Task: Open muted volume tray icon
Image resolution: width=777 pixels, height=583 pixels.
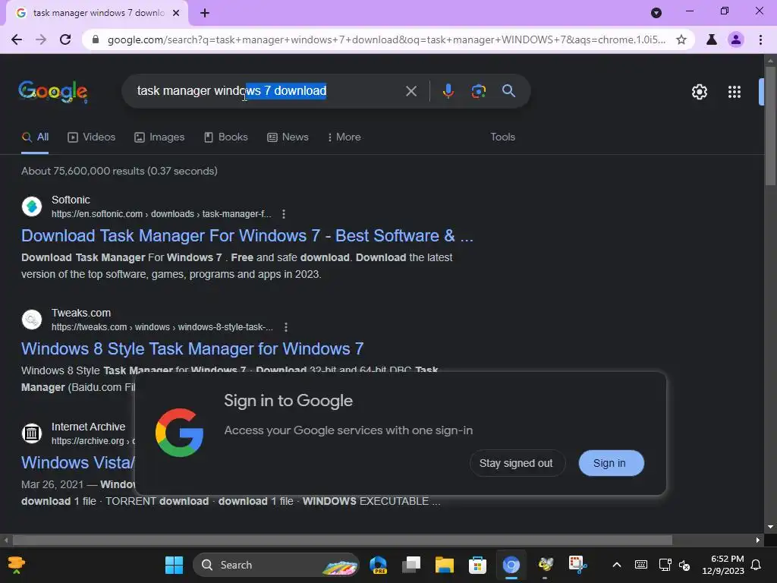Action: point(684,565)
